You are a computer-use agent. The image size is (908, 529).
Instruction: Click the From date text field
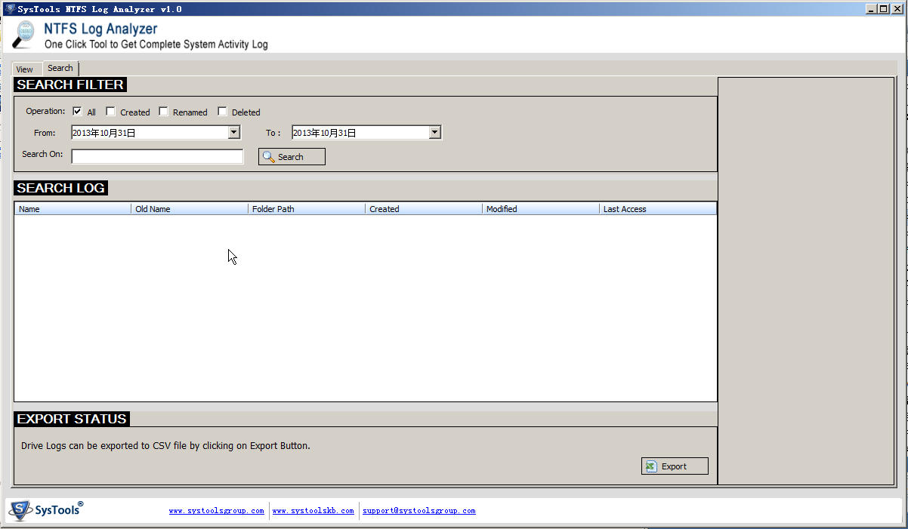tap(150, 133)
